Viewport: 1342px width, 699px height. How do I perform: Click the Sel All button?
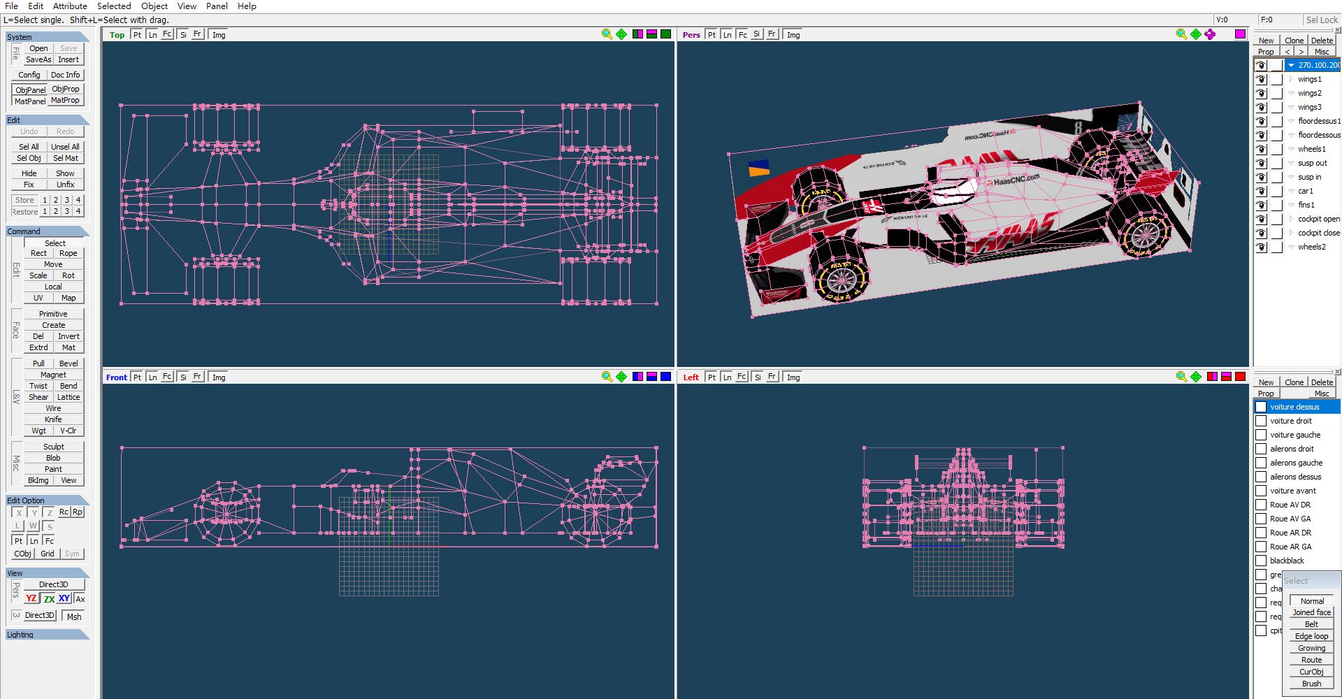click(x=29, y=147)
